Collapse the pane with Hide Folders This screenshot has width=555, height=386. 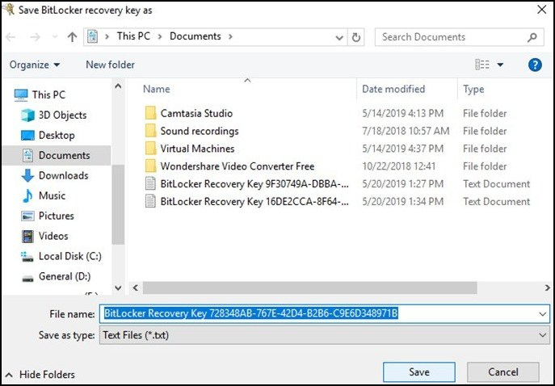pos(40,375)
